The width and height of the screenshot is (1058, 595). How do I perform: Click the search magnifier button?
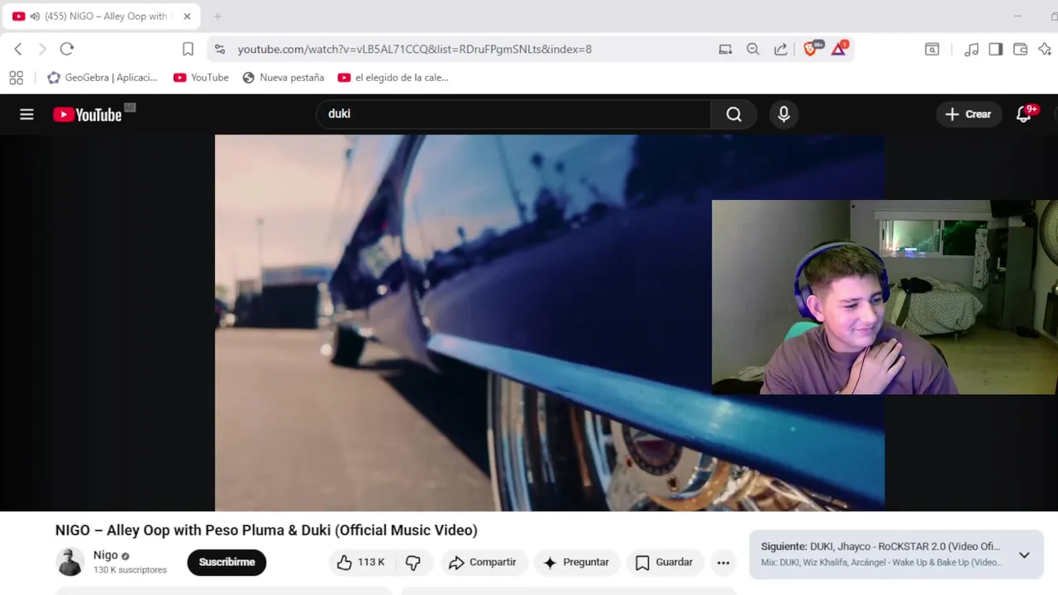click(734, 114)
